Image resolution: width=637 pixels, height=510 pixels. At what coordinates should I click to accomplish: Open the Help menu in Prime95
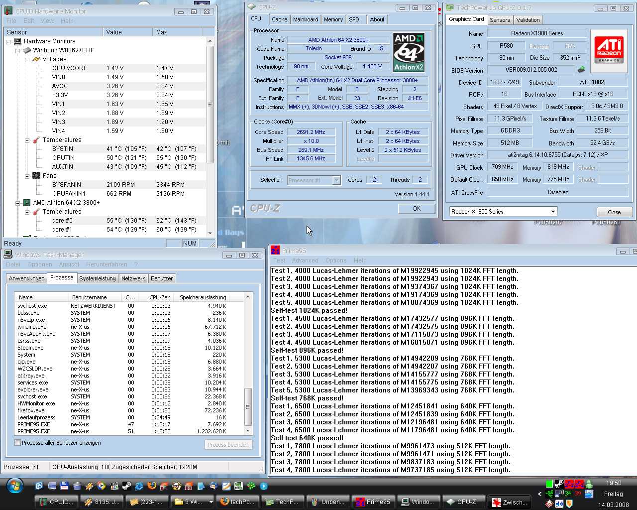pyautogui.click(x=360, y=260)
